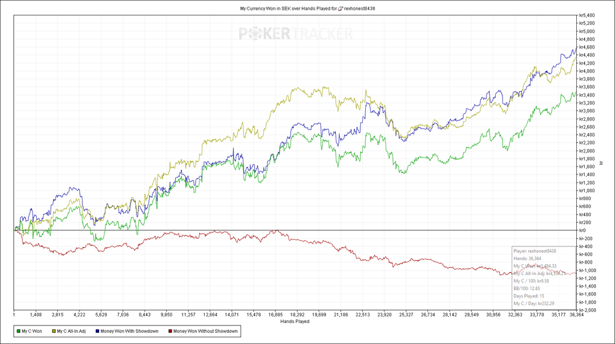Viewport: 615px width, 344px height.
Task: Click the poker site icon beside rexhonest8438
Action: (341, 8)
